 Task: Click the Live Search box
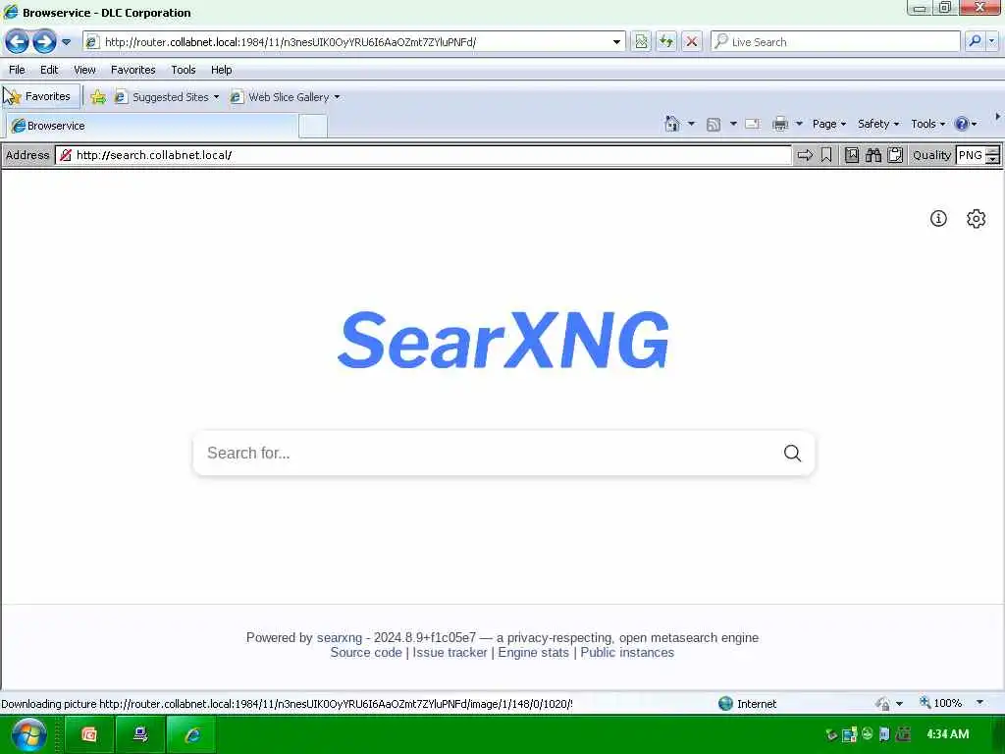[835, 41]
